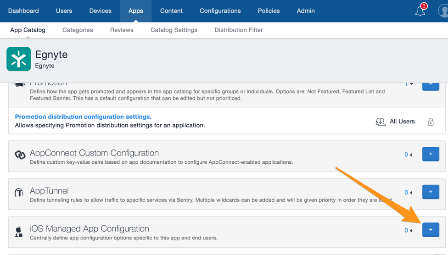
Task: Click the AppConnect count value 0
Action: [406, 155]
